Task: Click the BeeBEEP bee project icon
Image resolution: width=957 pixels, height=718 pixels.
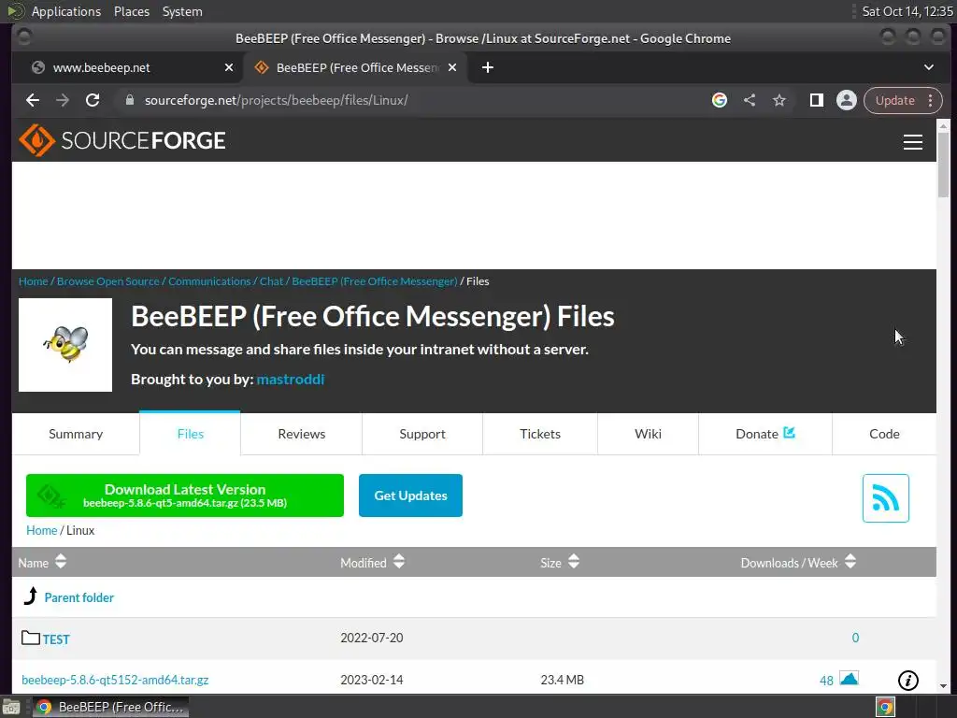Action: tap(65, 345)
